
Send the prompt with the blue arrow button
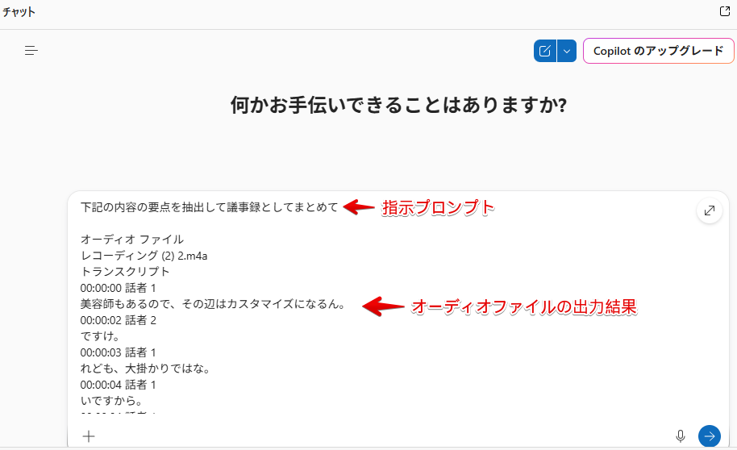click(710, 436)
